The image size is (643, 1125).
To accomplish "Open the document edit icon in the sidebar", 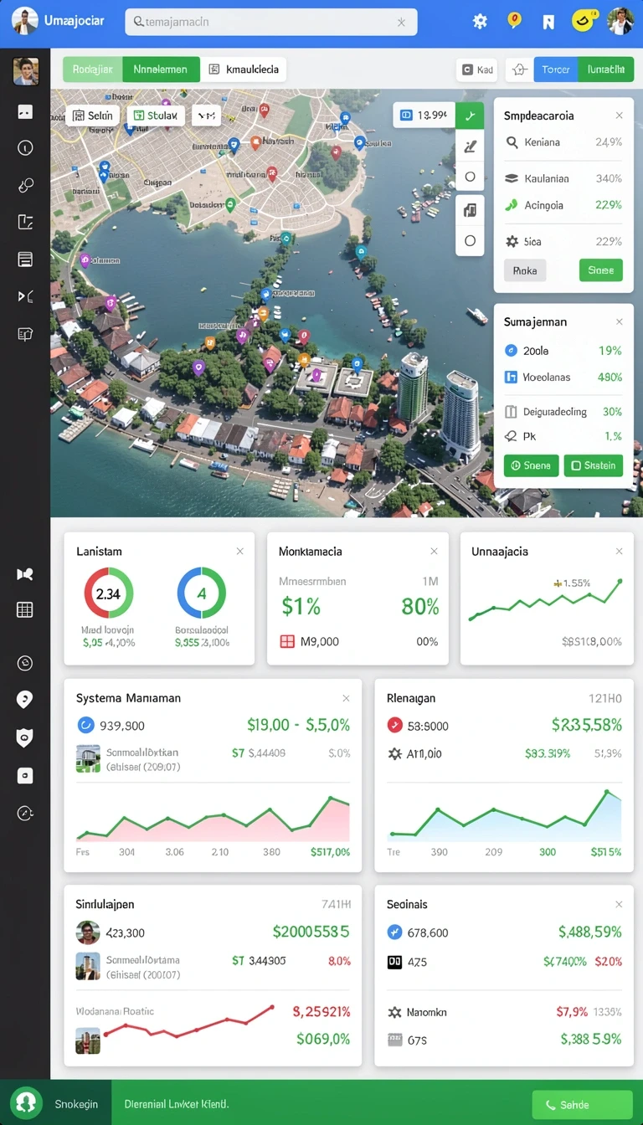I will (25, 222).
